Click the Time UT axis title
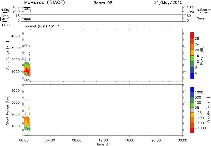211x146 pixels. 103,144
